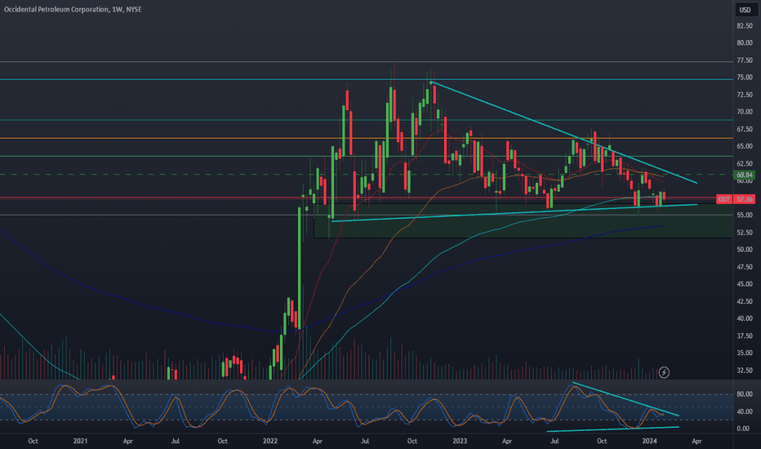761x449 pixels.
Task: Click the 50.00 price axis value
Action: click(745, 250)
